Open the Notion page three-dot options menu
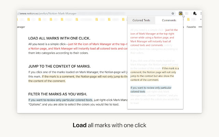219x137 pixels. pos(200,27)
